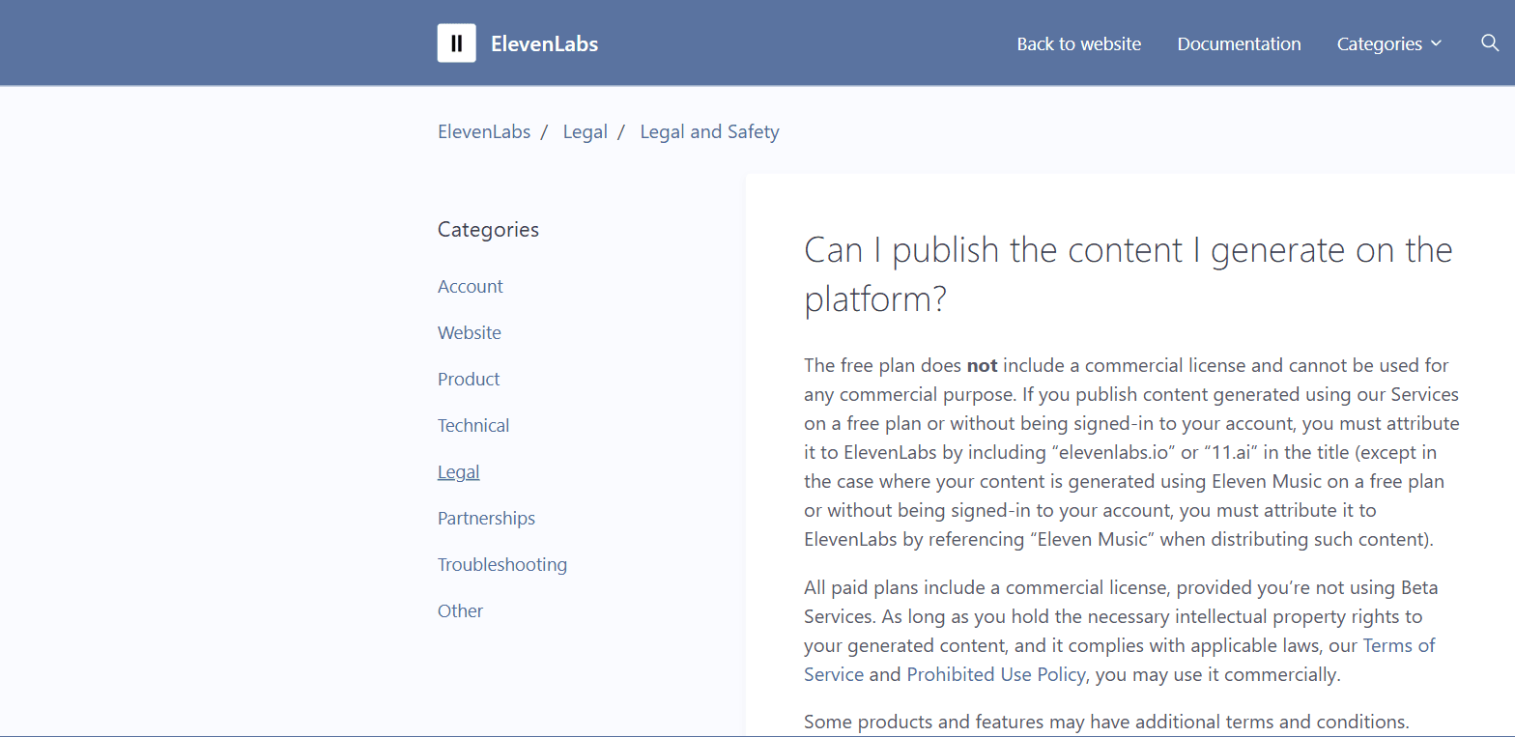1515x737 pixels.
Task: Select the Account category
Action: pyautogui.click(x=471, y=287)
